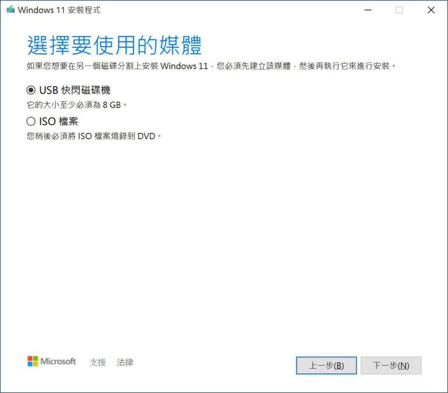Open the 支援 support link

[98, 362]
